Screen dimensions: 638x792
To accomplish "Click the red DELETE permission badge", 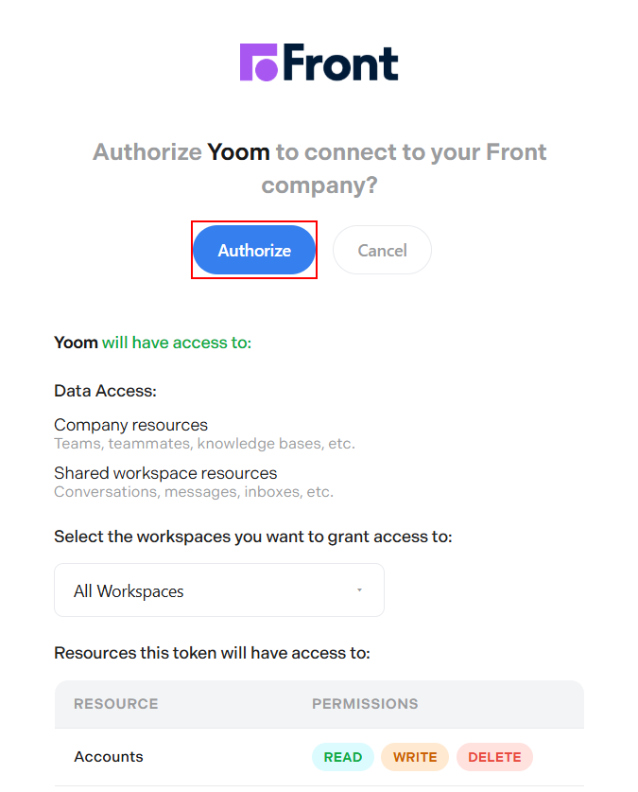I will (x=494, y=757).
